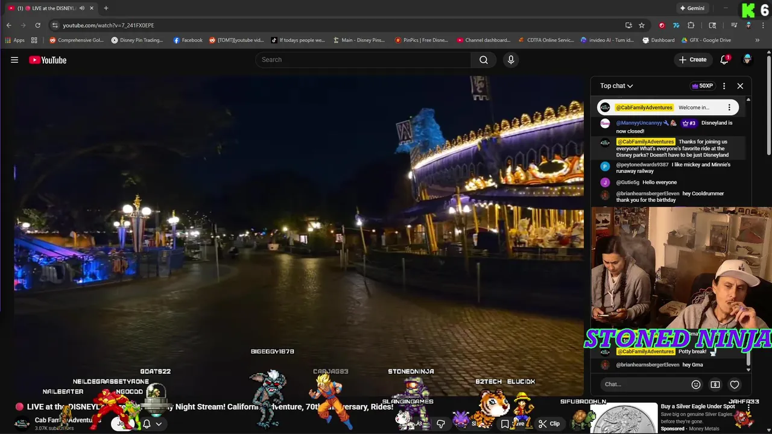Viewport: 772px width, 434px height.
Task: Bookmark this page with the star
Action: pos(642,25)
